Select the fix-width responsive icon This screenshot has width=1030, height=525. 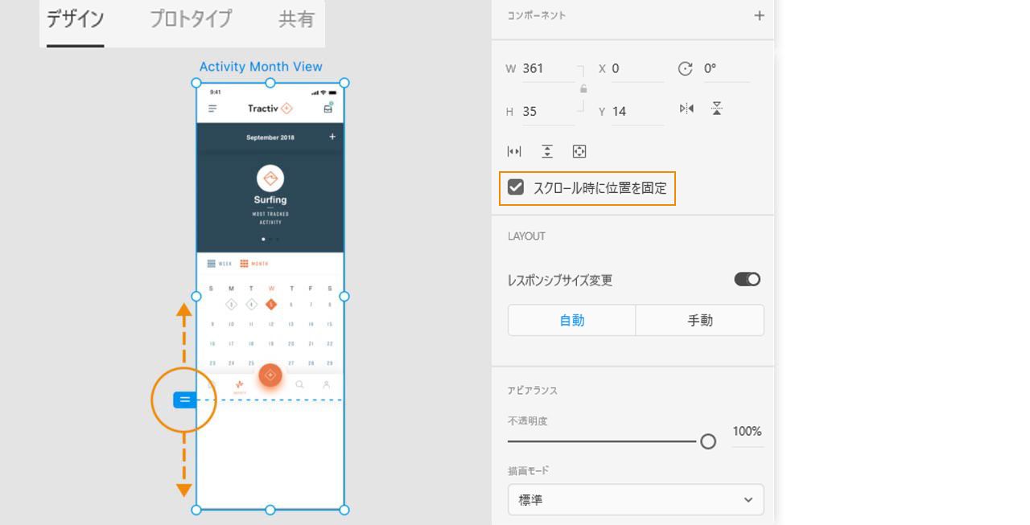tap(514, 151)
